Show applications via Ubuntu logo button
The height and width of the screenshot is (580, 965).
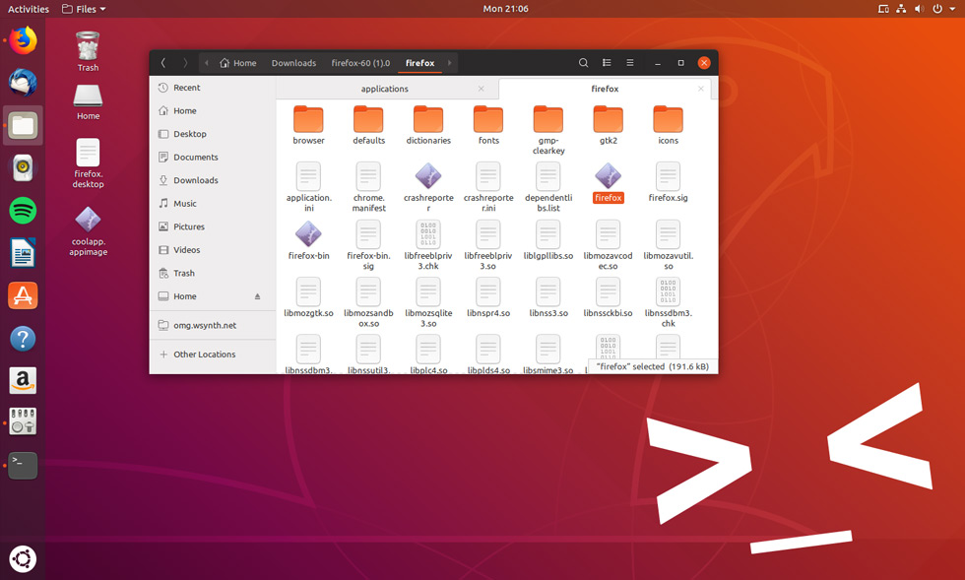click(x=23, y=559)
